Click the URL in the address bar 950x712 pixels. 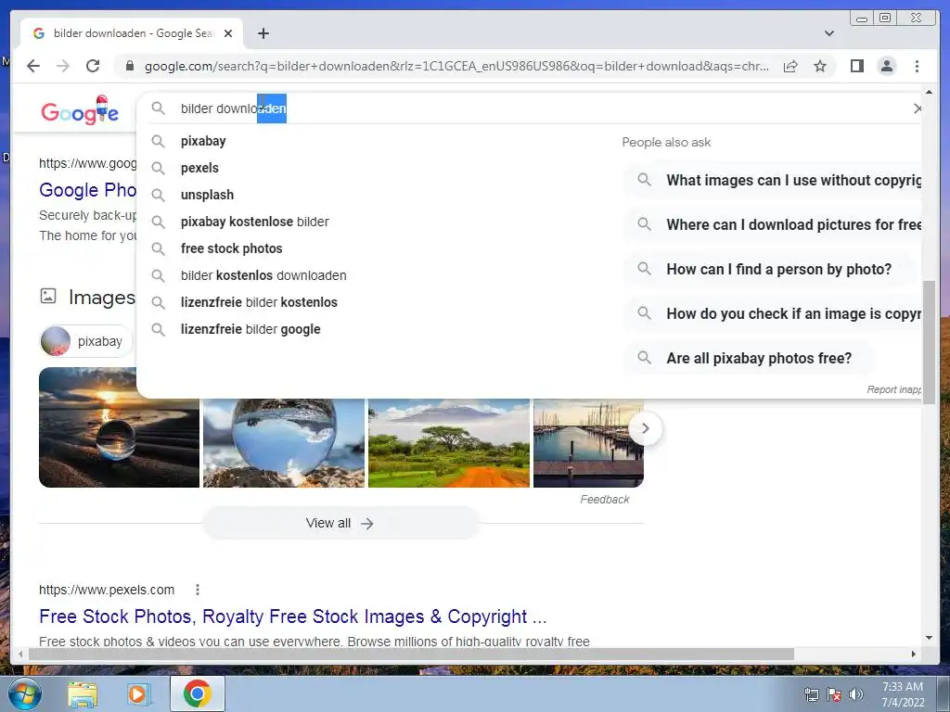[x=456, y=66]
